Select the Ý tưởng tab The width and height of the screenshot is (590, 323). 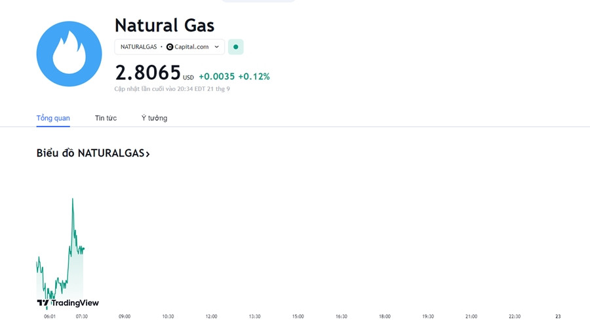(x=154, y=118)
